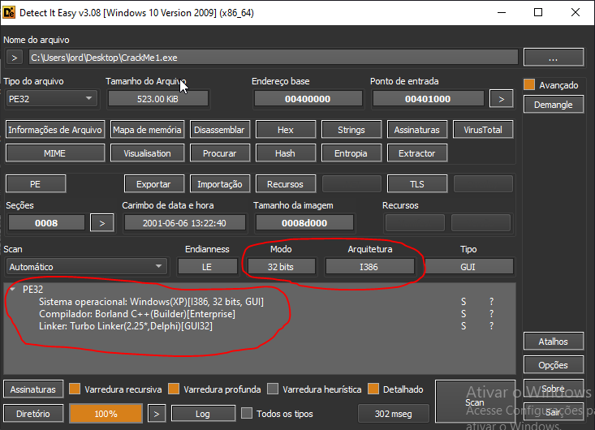
Task: Expand the Scan mode Automático dropdown
Action: pos(85,267)
